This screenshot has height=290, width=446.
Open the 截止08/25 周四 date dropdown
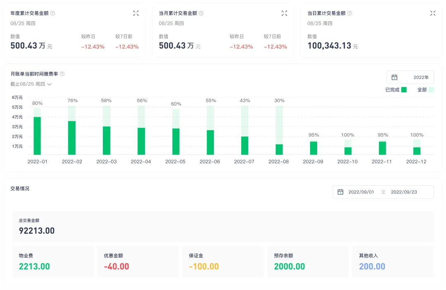(x=31, y=84)
